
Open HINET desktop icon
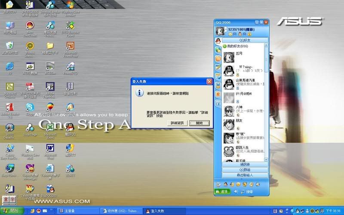click(x=70, y=171)
